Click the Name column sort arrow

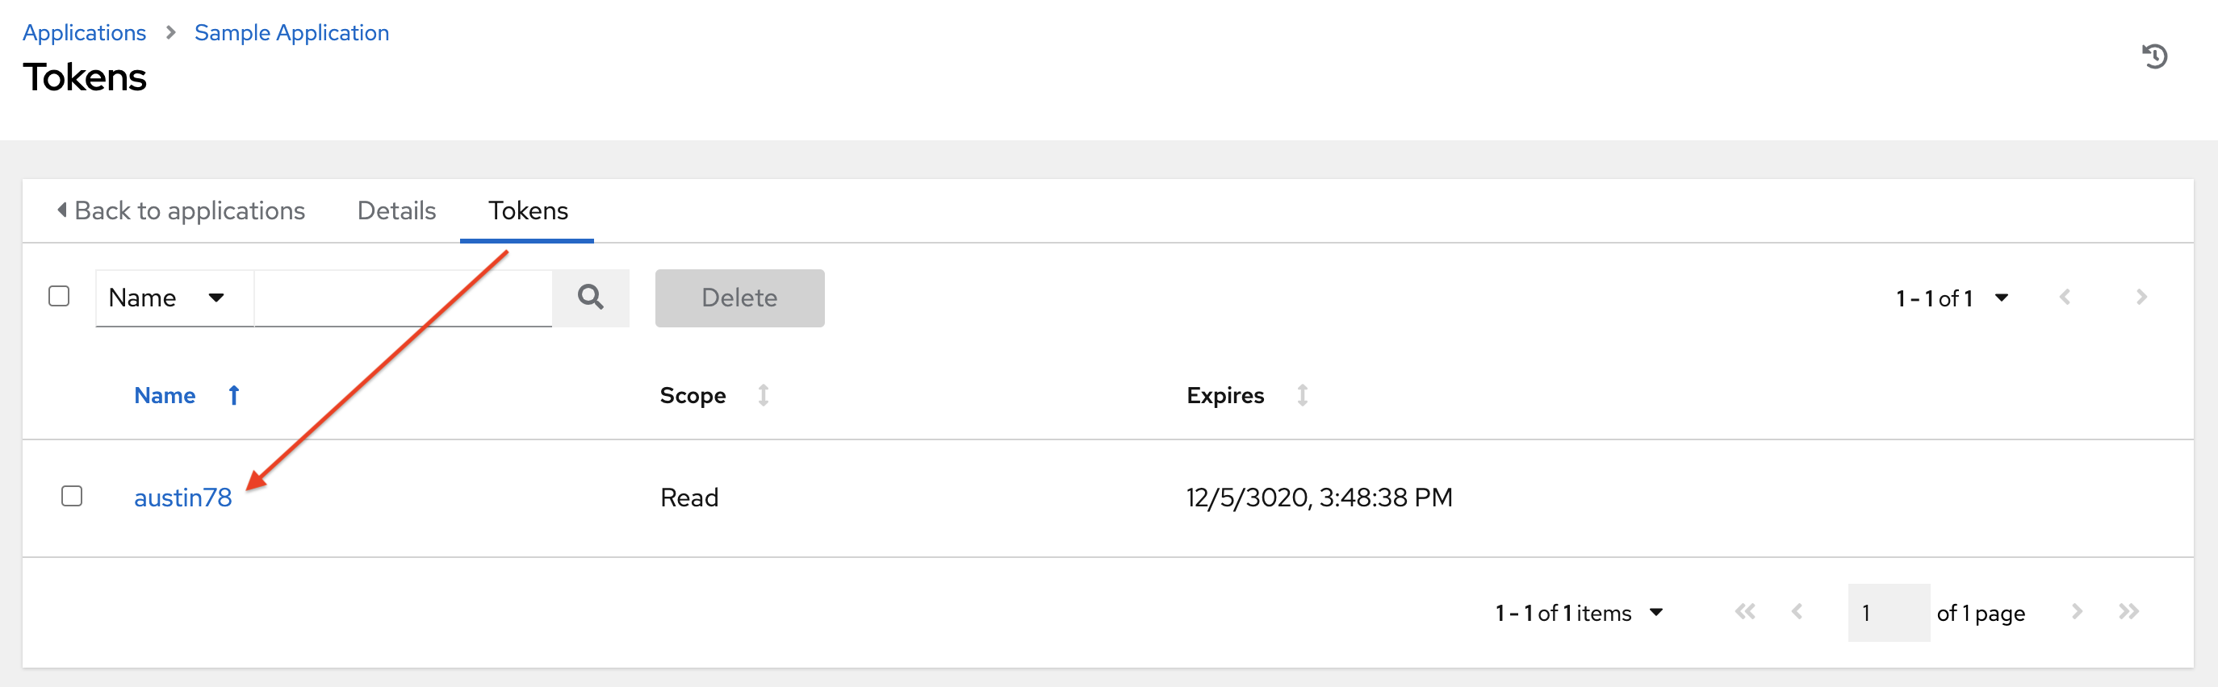233,396
